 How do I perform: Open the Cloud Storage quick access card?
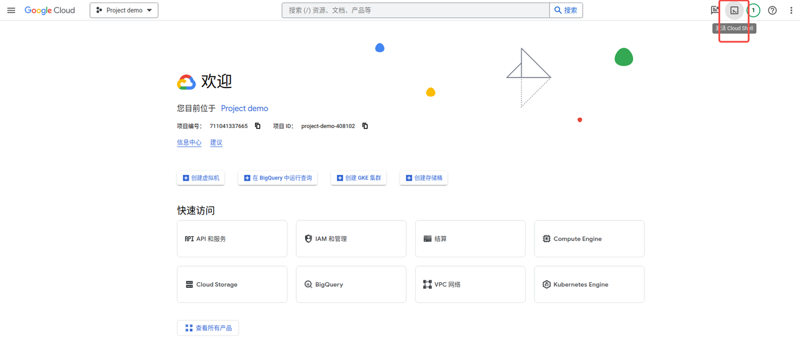(x=232, y=284)
